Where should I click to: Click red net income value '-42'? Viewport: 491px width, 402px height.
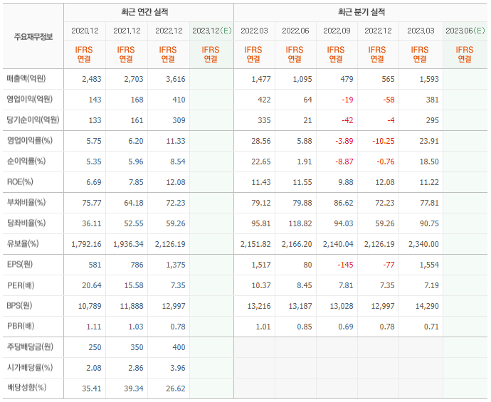(x=347, y=120)
